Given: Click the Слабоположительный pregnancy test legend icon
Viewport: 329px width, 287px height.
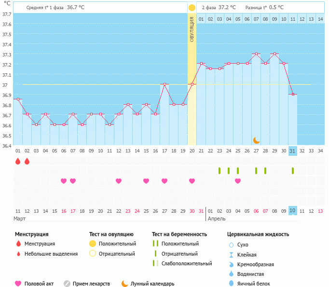Looking at the screenshot, I should (155, 263).
